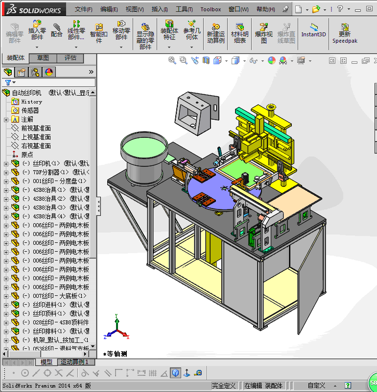Open the Move Component dropdown arrow
The image size is (377, 392).
coord(121,47)
